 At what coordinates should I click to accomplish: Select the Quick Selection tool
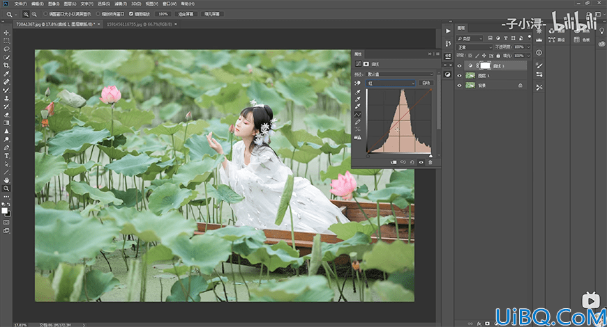(x=6, y=57)
